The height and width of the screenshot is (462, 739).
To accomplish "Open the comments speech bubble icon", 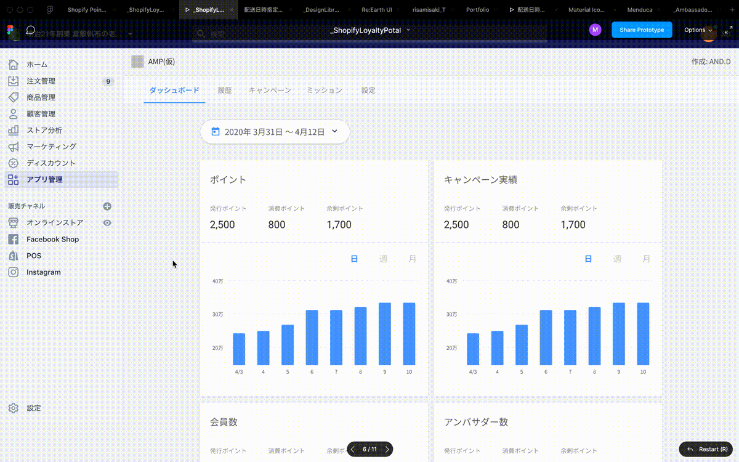I will (30, 30).
